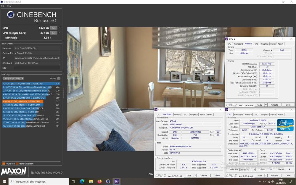Open Tools dropdown arrow in Memory CPU-Z window
This screenshot has height=185, width=296.
tap(266, 105)
